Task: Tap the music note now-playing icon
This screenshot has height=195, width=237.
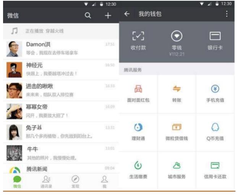Action: pyautogui.click(x=15, y=31)
